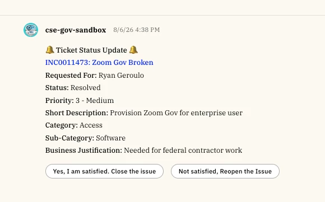Screen dimensions: 325x202
Task: Click the 8/6/26 4:38 PM timestamp
Action: coord(137,30)
